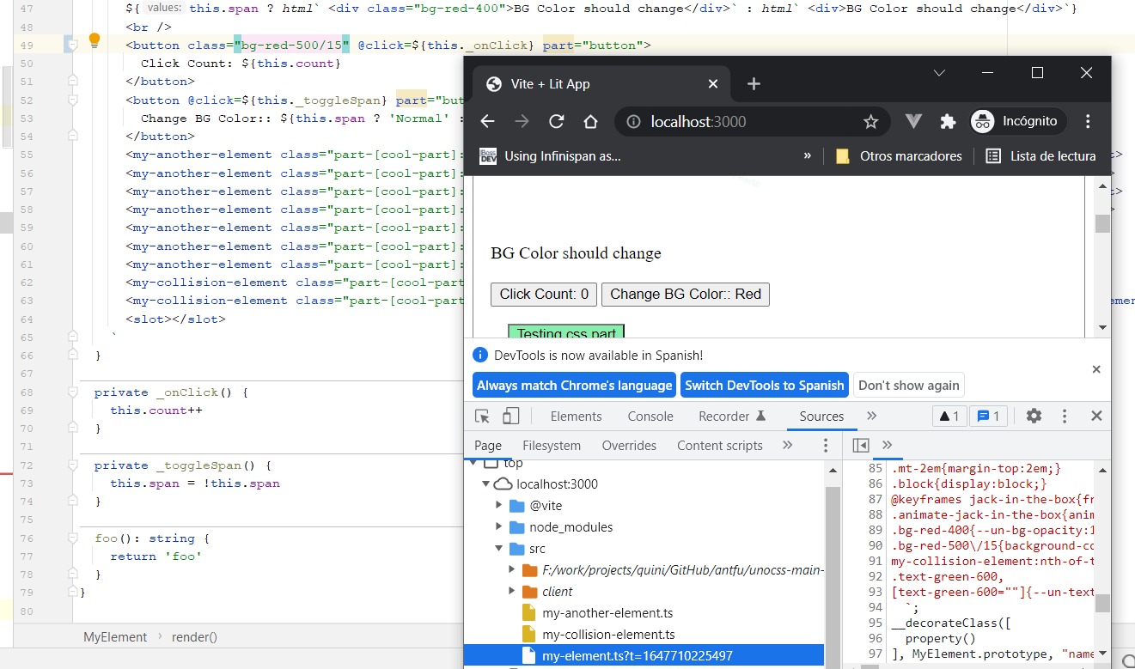Open the Filesystem tab in Sources
This screenshot has width=1135, height=669.
point(552,445)
